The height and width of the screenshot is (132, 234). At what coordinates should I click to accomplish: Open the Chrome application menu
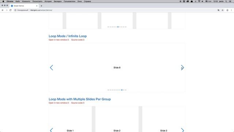pos(10,1)
